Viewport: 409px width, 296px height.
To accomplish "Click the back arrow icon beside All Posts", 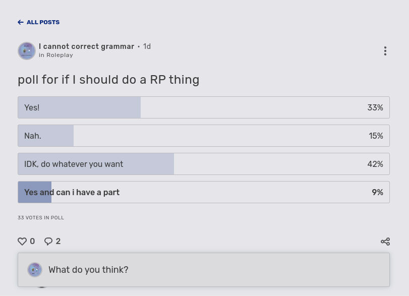I will (x=21, y=22).
